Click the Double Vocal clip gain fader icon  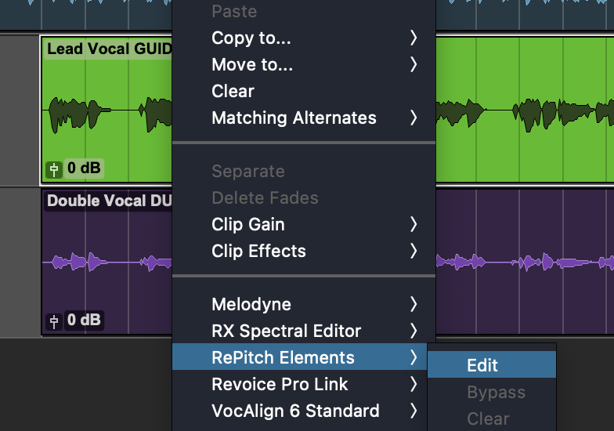54,321
